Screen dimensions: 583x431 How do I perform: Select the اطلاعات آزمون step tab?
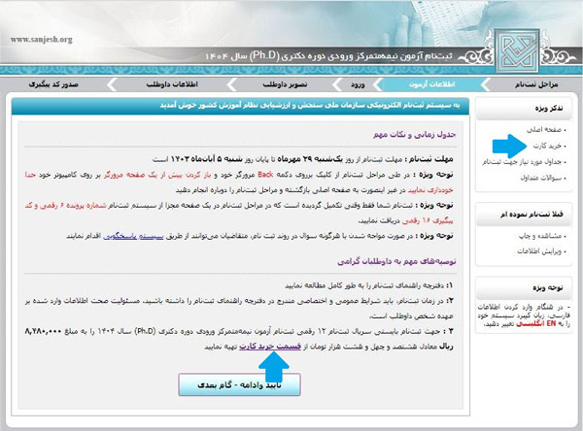pos(431,84)
